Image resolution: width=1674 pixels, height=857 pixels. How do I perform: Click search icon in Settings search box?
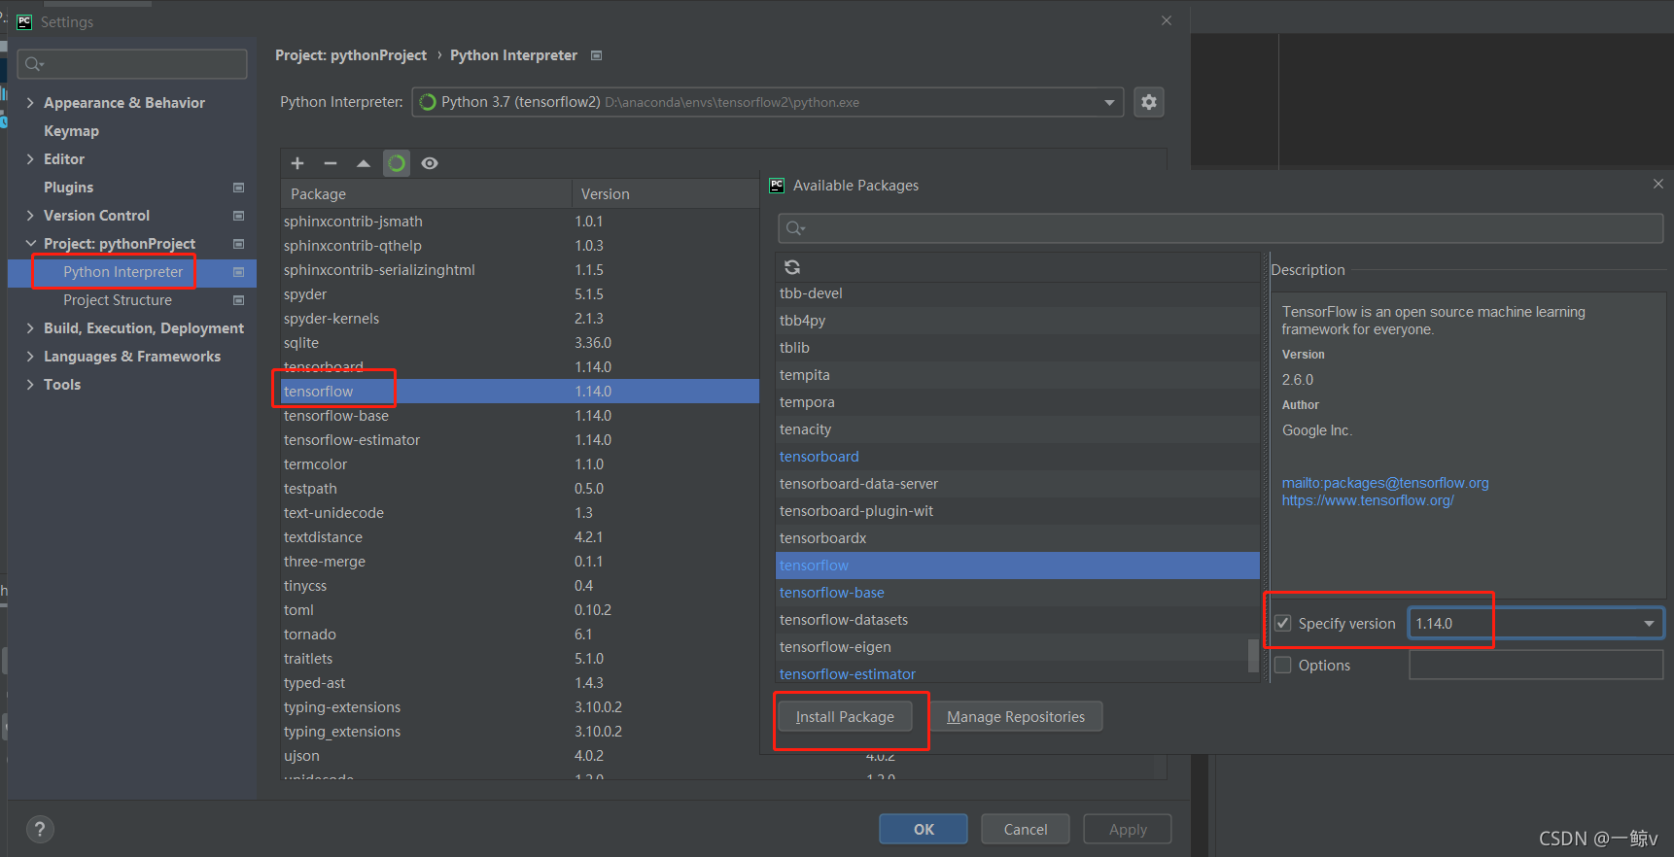click(34, 64)
